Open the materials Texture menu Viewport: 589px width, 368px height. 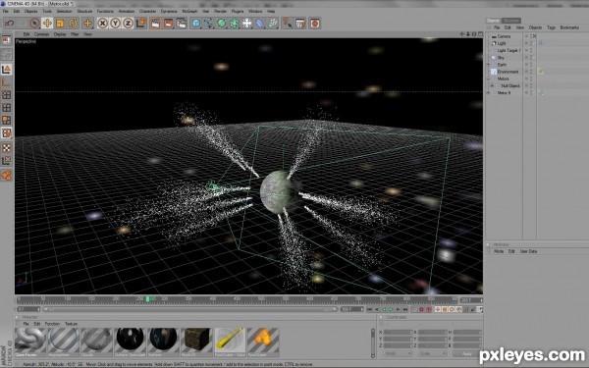pyautogui.click(x=71, y=324)
